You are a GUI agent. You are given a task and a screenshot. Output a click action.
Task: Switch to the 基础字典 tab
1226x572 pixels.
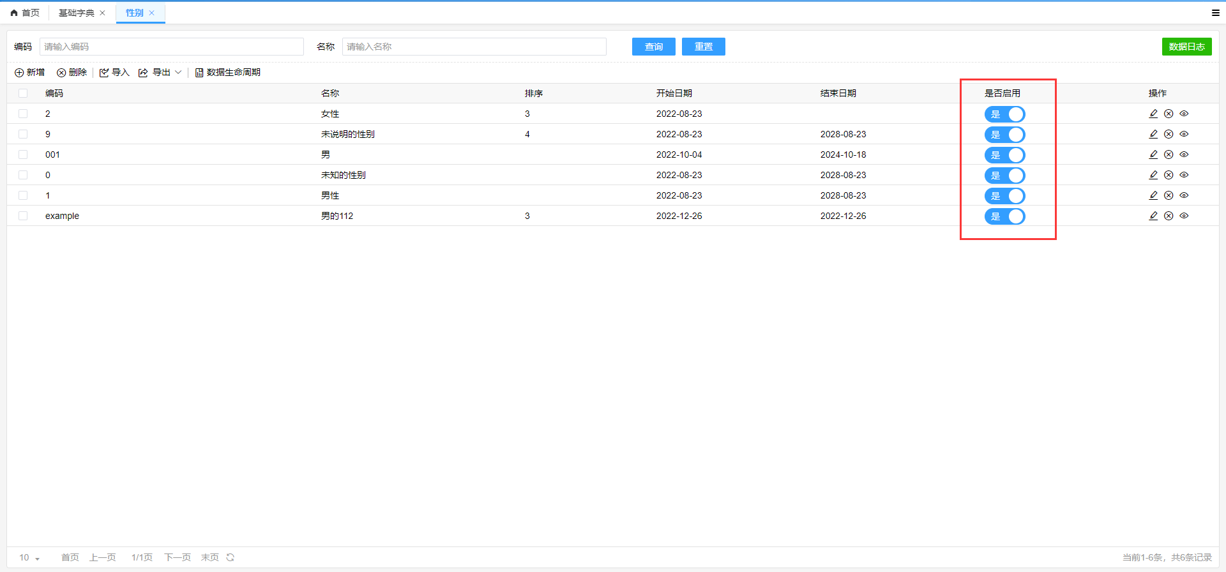point(76,13)
